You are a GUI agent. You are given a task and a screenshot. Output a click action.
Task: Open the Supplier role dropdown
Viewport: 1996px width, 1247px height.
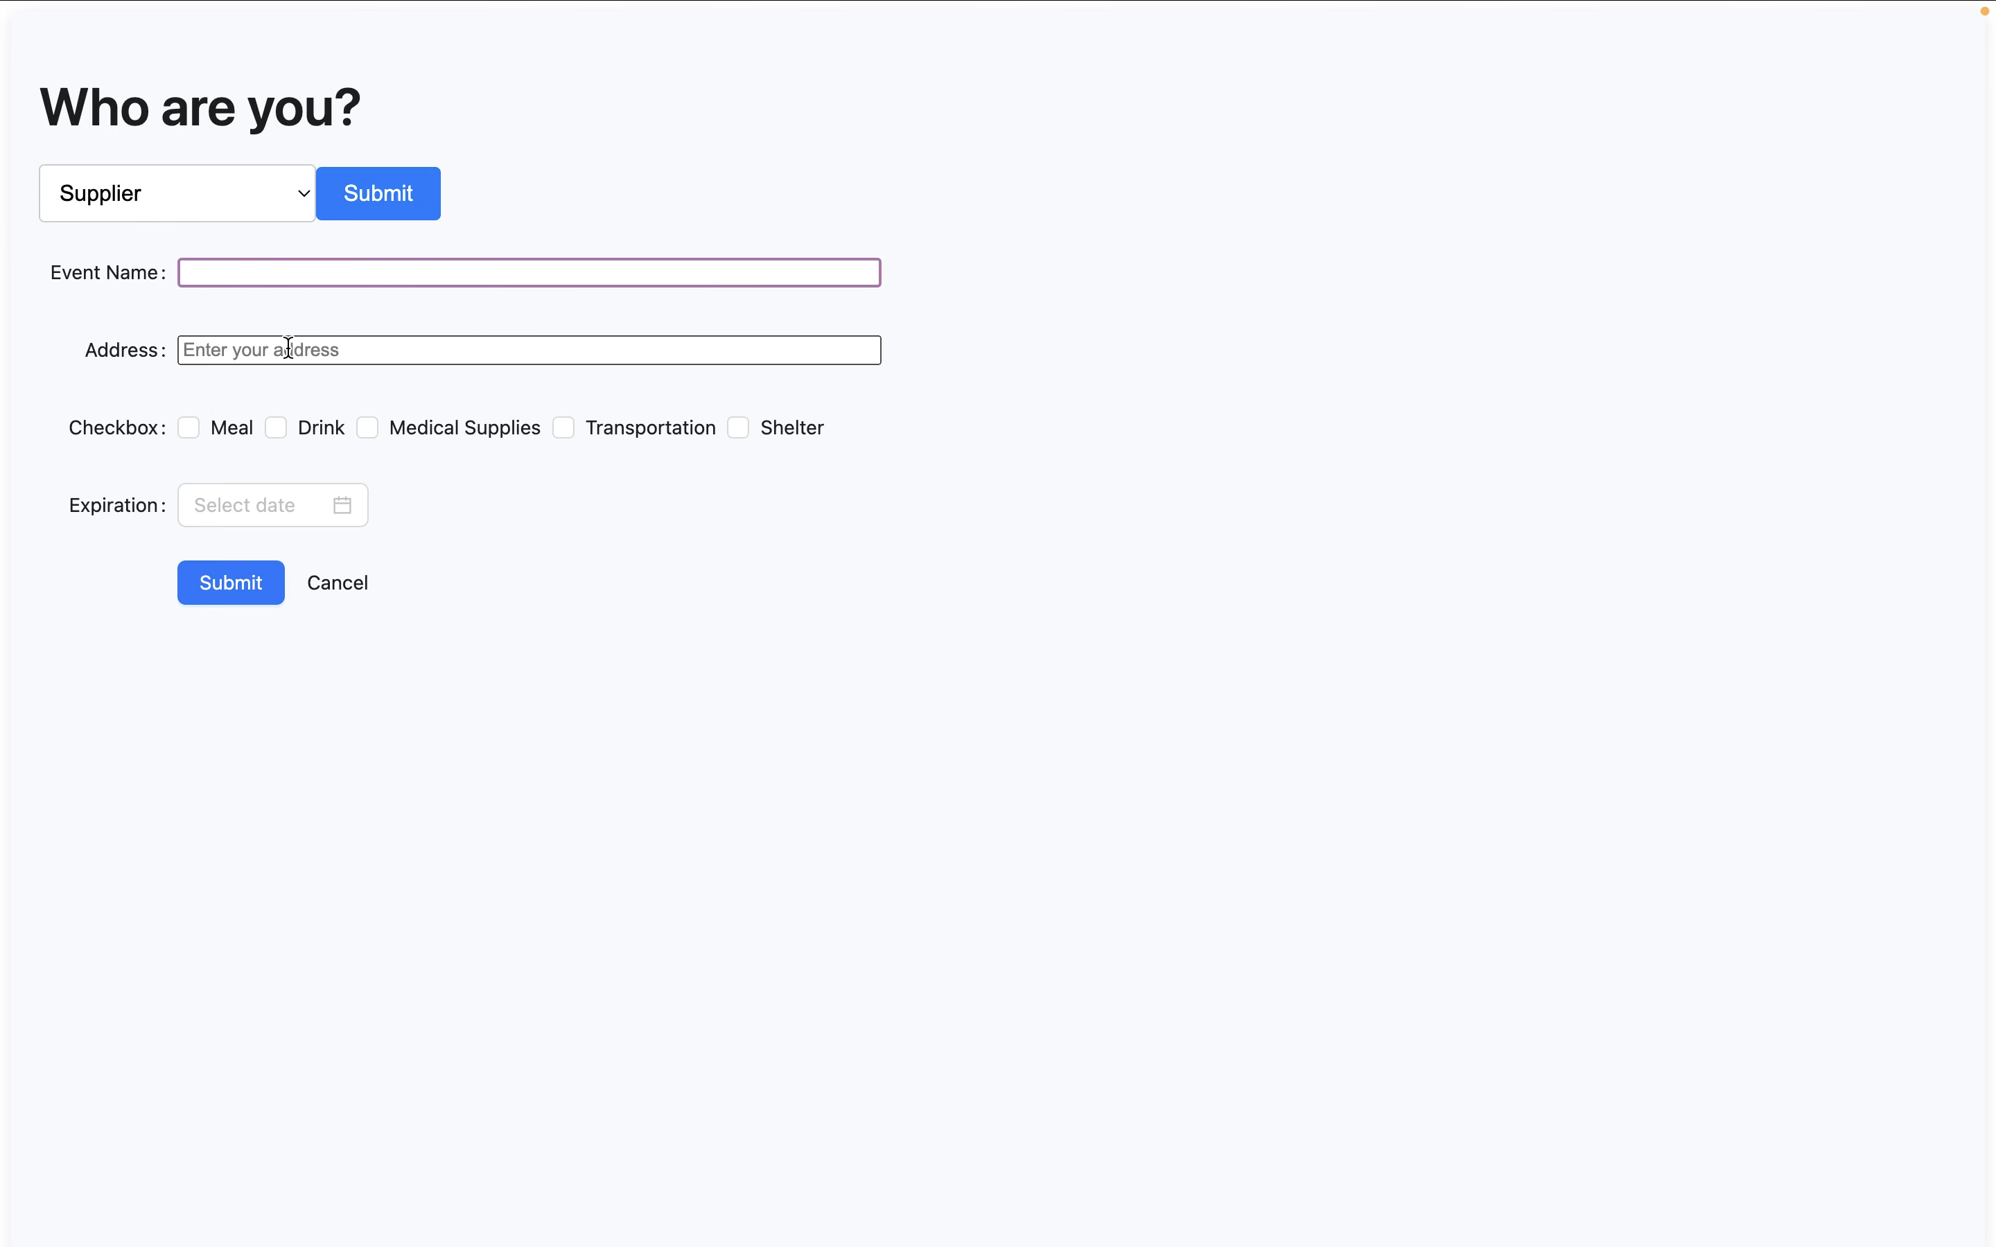coord(177,193)
